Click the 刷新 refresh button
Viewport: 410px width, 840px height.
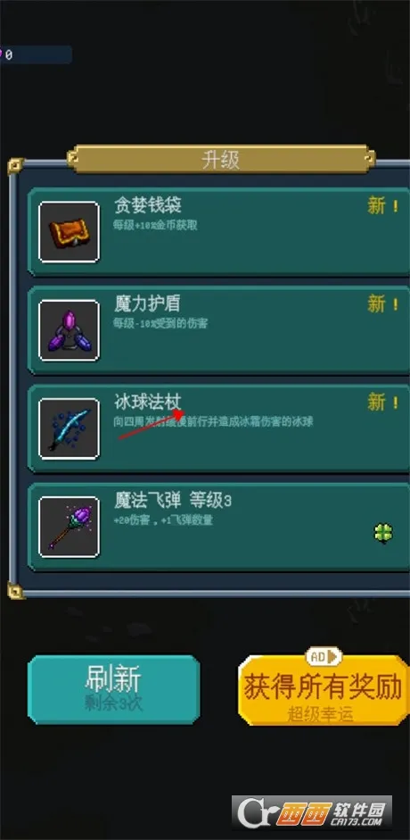(114, 689)
